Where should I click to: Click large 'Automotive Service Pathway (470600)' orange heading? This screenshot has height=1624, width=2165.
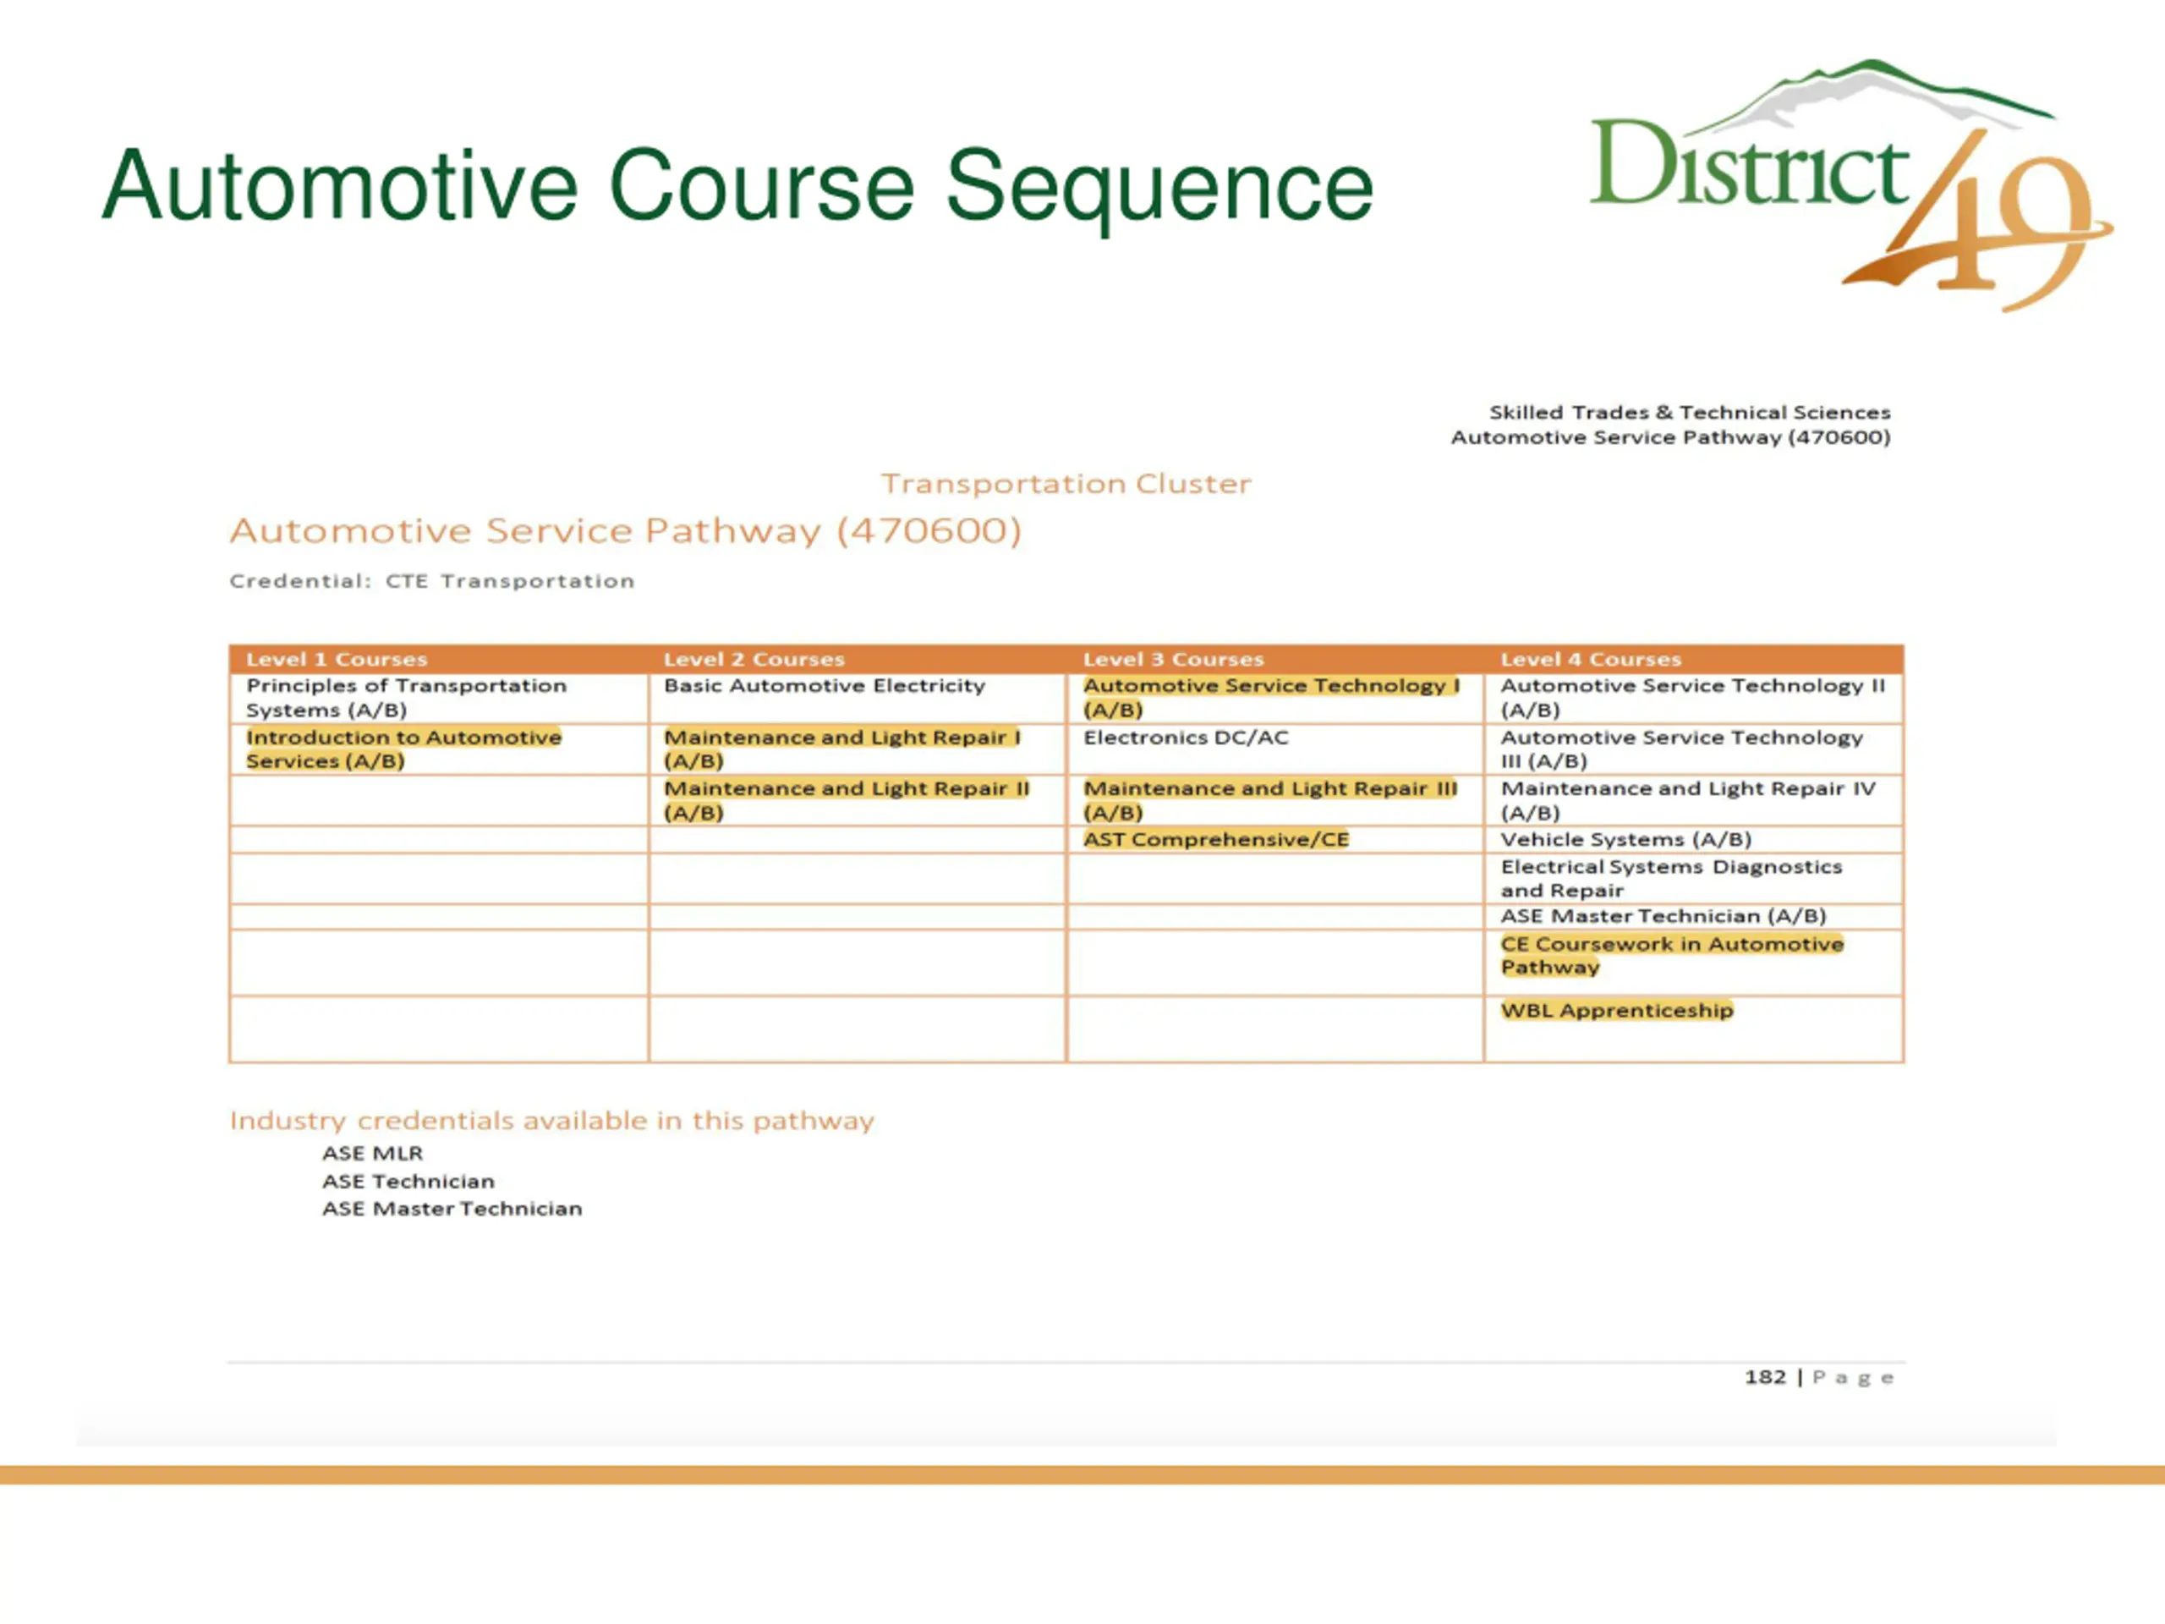(626, 530)
